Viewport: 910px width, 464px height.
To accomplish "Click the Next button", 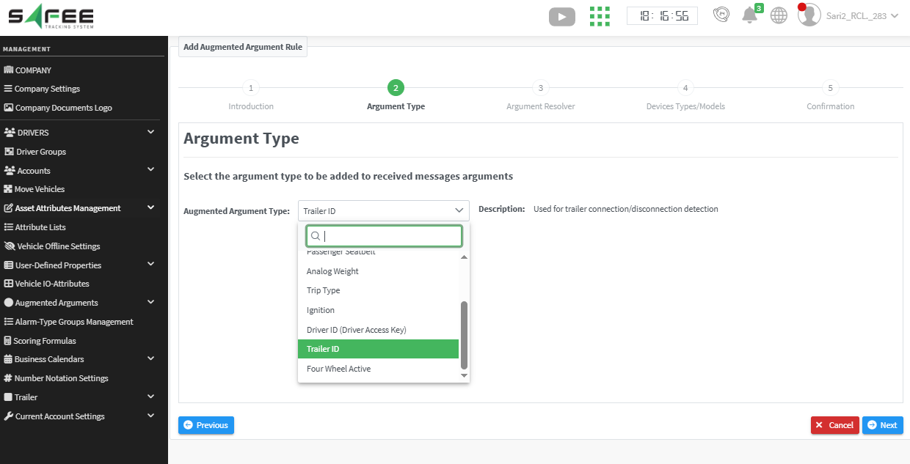I will [x=882, y=425].
